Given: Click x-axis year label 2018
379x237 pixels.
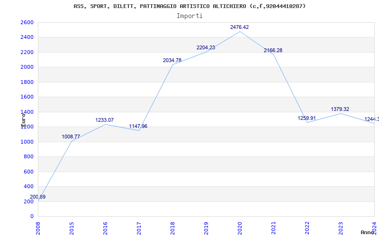Looking at the screenshot, I should click(x=172, y=228).
